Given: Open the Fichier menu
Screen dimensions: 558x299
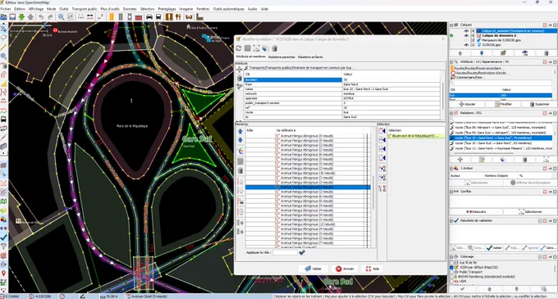Looking at the screenshot, I should (x=6, y=9).
